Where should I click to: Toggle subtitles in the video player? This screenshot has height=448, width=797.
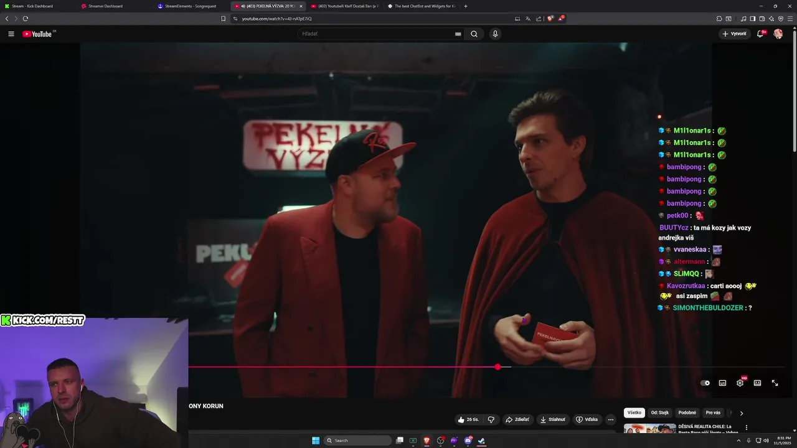click(722, 383)
